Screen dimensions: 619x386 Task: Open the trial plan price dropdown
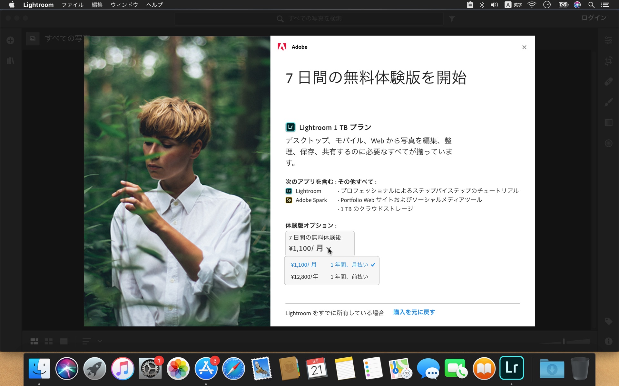pyautogui.click(x=320, y=244)
